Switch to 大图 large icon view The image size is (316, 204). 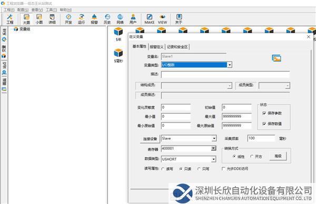[x=26, y=19]
